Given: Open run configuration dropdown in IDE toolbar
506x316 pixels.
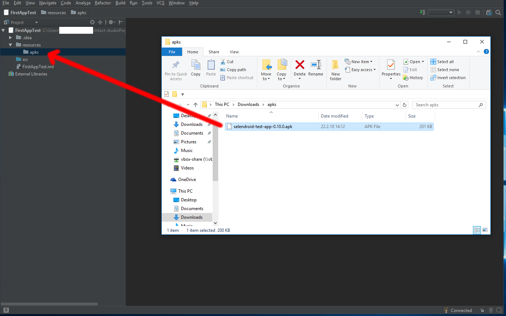Looking at the screenshot, I should pyautogui.click(x=441, y=12).
